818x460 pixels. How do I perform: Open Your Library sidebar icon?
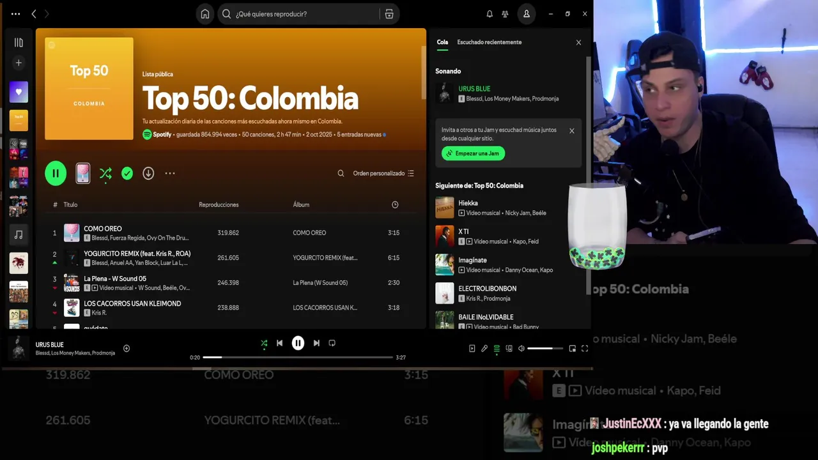19,43
